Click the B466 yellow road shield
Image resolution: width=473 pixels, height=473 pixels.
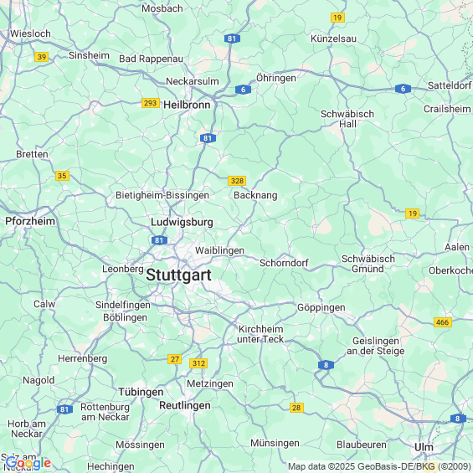tap(443, 322)
